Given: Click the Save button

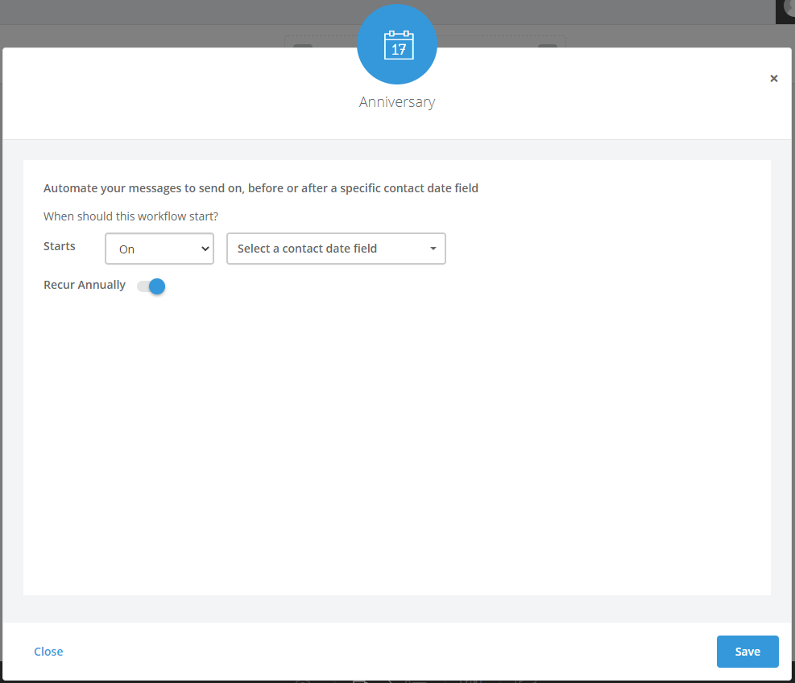Looking at the screenshot, I should pos(747,652).
